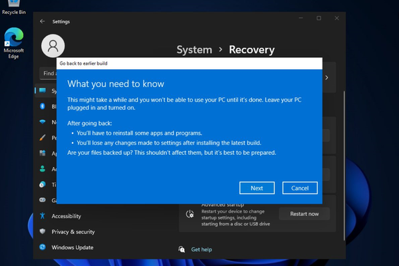Expand the chevron arrow beside the dialog
399x266 pixels.
tap(327, 78)
